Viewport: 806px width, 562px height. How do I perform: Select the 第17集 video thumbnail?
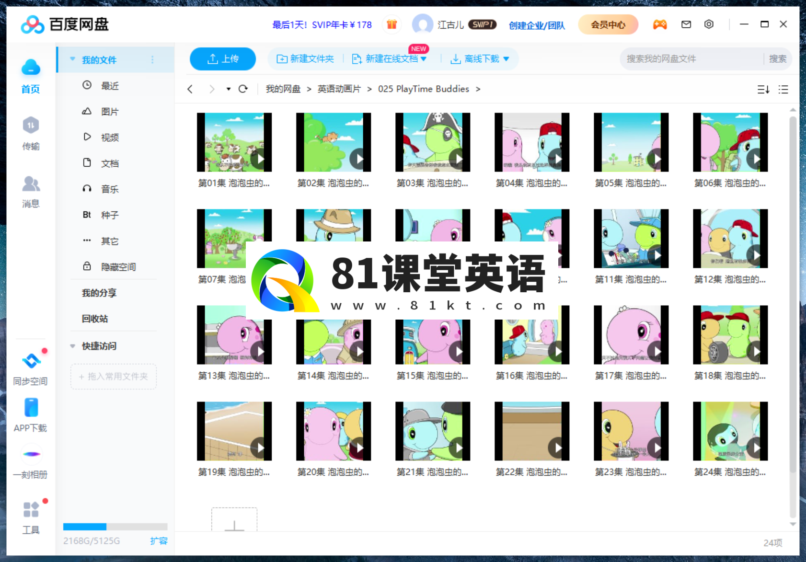point(631,335)
